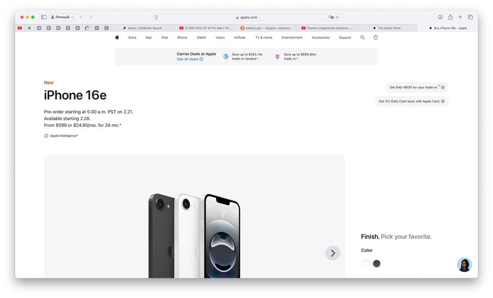Follow the See all deals link
The image size is (493, 298).
pos(190,59)
